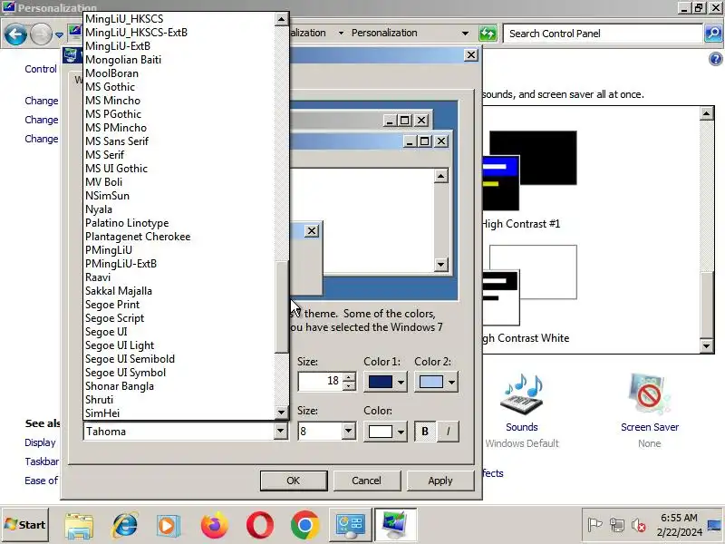
Task: Open the Sounds link
Action: click(x=522, y=427)
